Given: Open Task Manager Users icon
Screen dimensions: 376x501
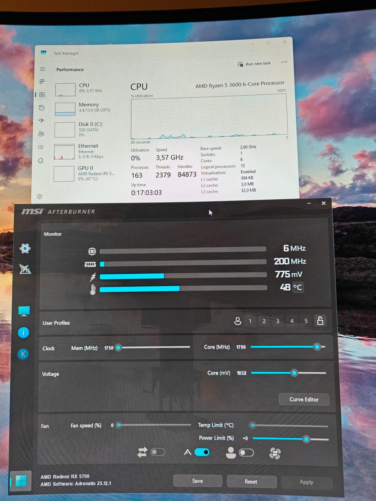Looking at the screenshot, I should [41, 134].
